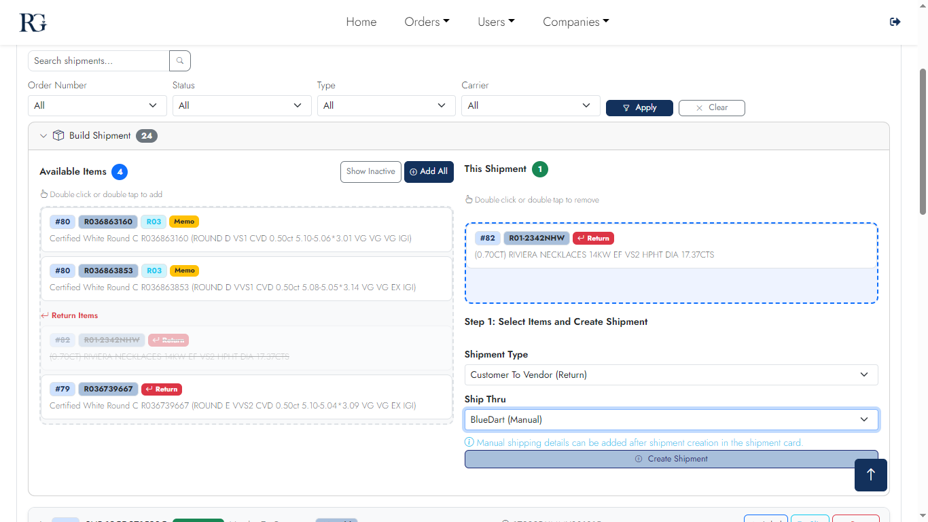
Task: Click the logout icon in header
Action: pos(895,22)
